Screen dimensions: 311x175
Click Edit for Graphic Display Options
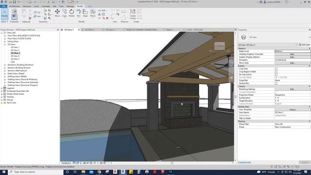pos(293,57)
